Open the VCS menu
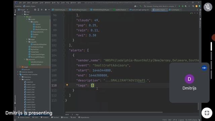Screen dimensions: 215x121 tap(68, 3)
